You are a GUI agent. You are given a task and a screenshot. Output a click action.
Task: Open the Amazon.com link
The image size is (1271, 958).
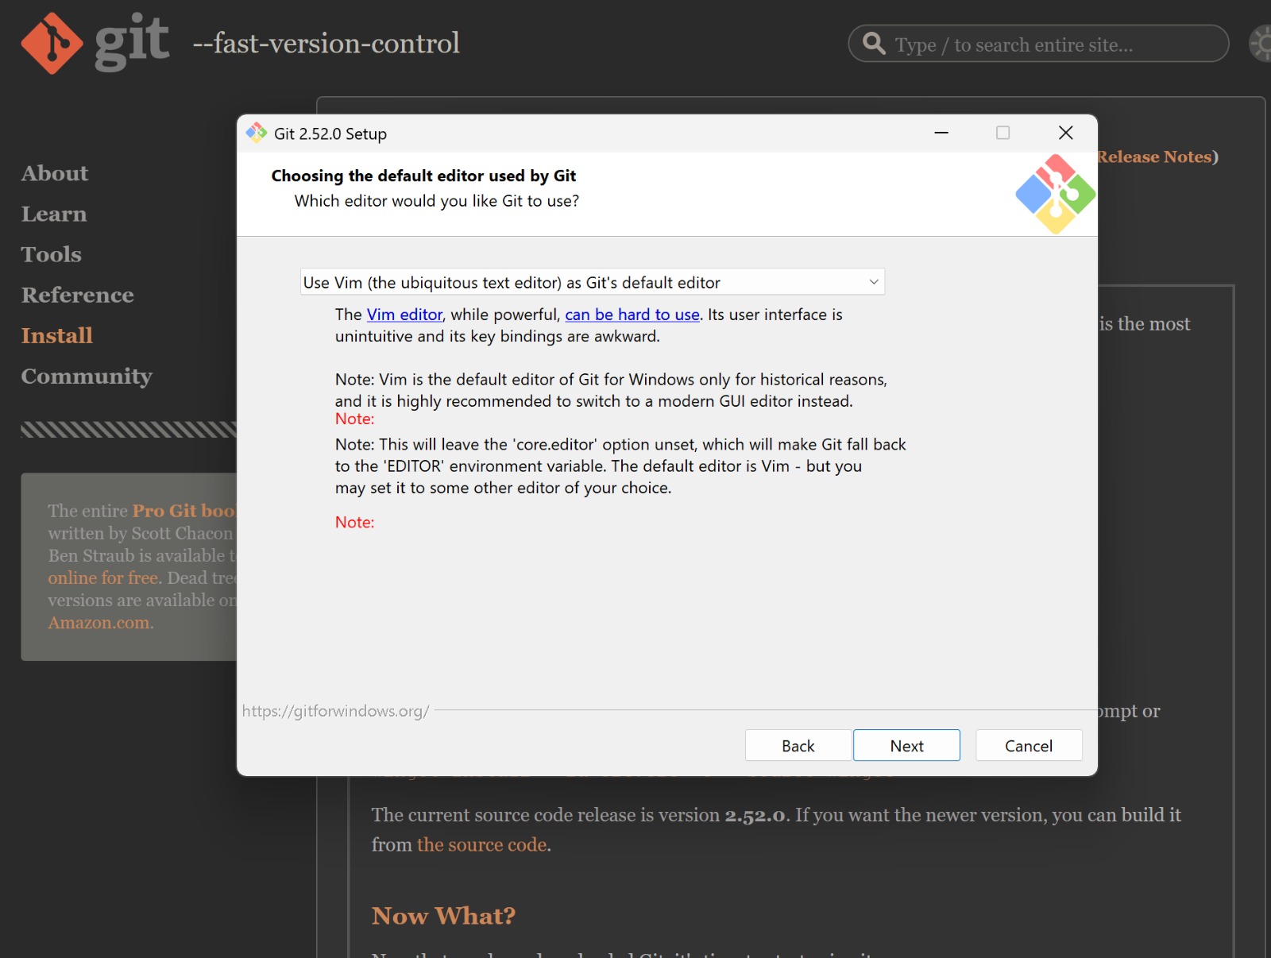[x=99, y=622]
